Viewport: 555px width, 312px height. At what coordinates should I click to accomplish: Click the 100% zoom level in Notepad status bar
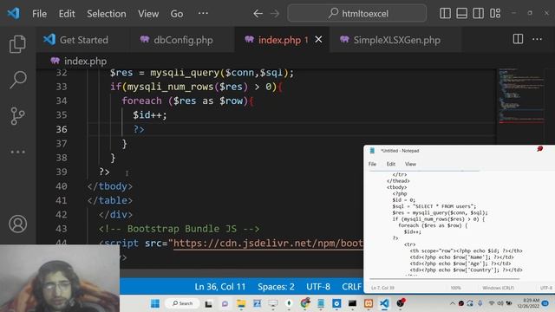pos(455,288)
